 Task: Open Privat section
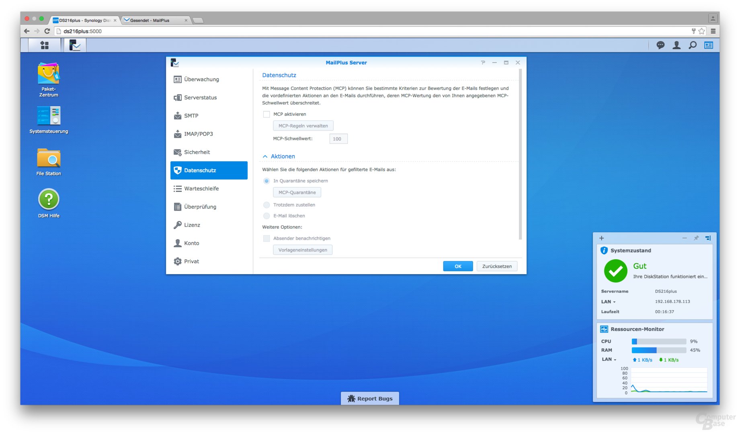[x=209, y=261]
